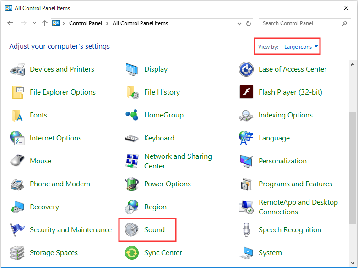This screenshot has width=358, height=268.
Task: Click the Security and Maintenance flag icon
Action: (17, 230)
